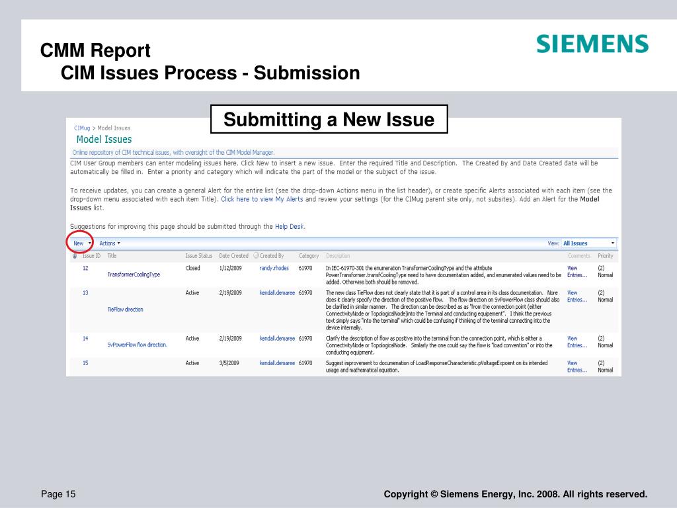Click the Description column header
The image size is (677, 508).
[x=338, y=256]
